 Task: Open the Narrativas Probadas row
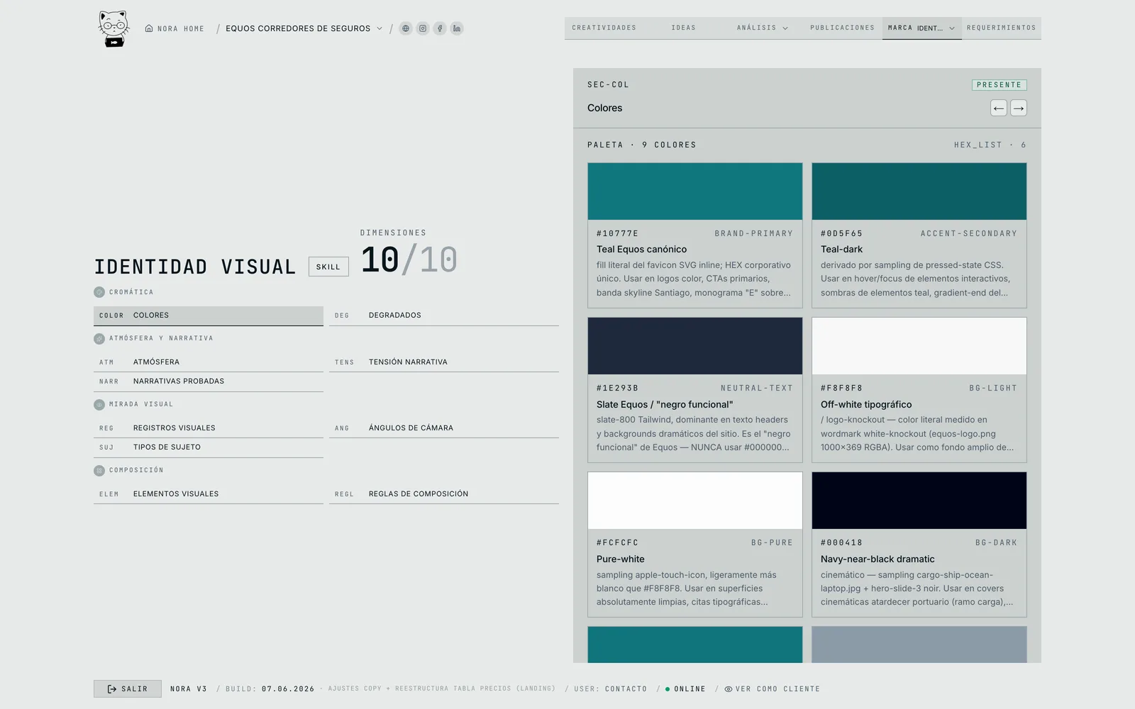[x=209, y=381]
